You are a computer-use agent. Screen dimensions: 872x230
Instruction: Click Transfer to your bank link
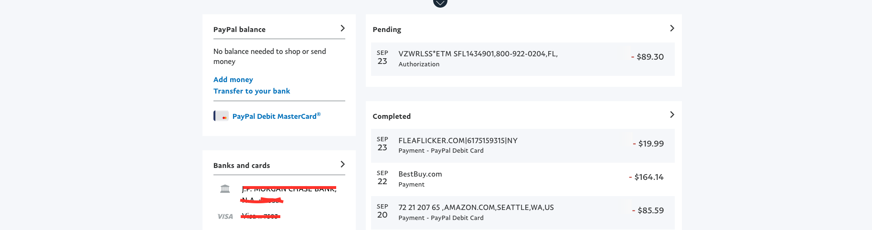pyautogui.click(x=252, y=91)
